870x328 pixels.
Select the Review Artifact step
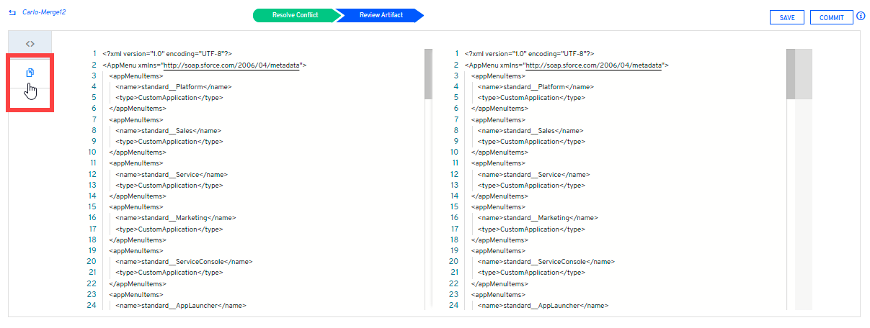379,15
